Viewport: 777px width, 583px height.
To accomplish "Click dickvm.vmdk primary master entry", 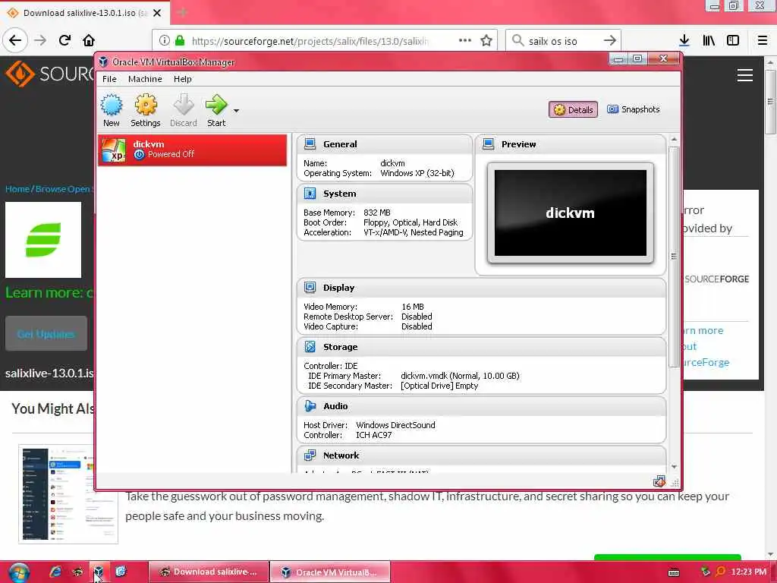I will [460, 376].
